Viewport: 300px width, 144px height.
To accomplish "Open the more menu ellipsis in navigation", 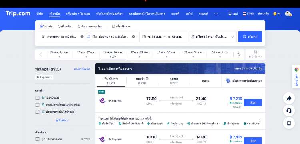I will tap(216, 14).
